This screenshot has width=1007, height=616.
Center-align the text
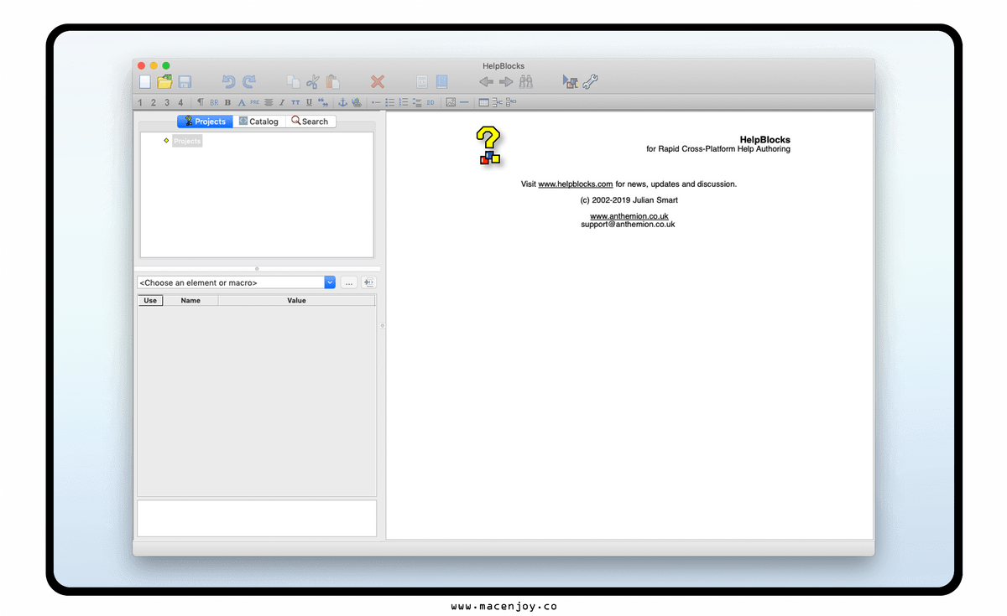pos(269,102)
